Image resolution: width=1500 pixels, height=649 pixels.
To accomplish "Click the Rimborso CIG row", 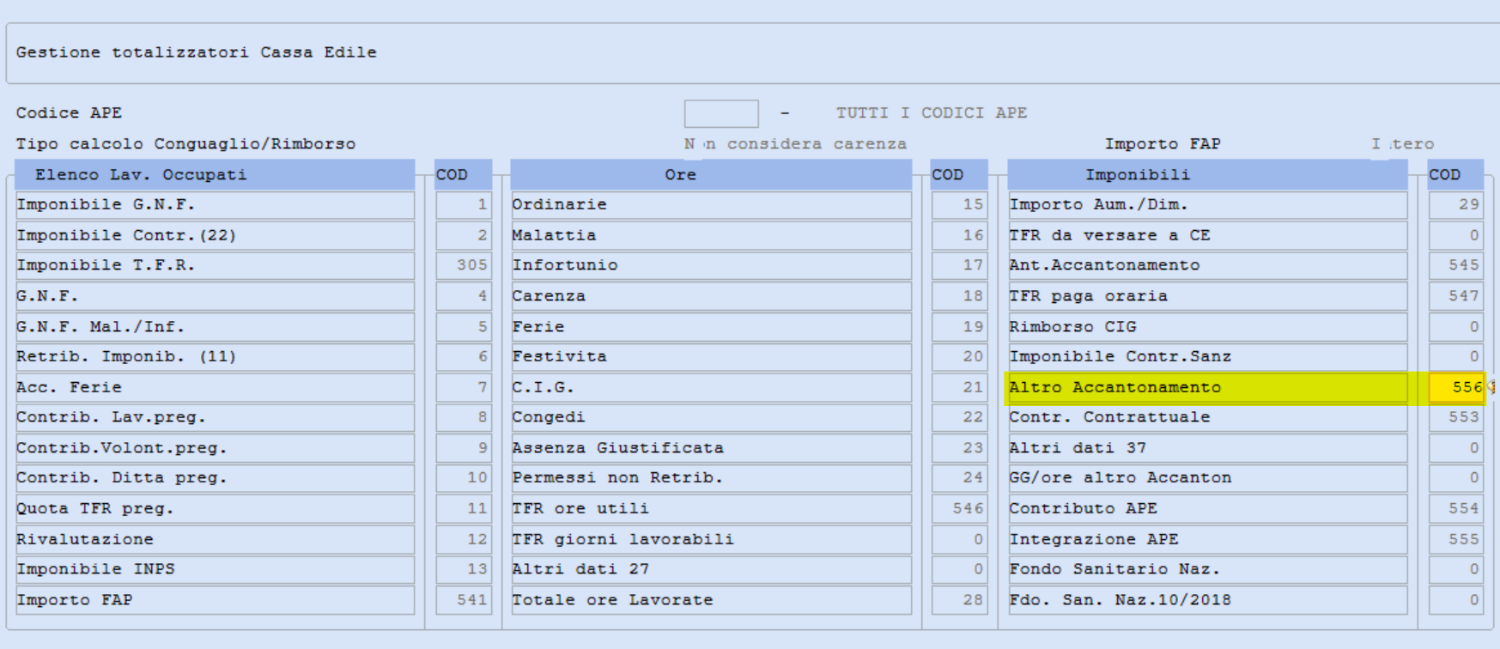I will tap(1207, 327).
